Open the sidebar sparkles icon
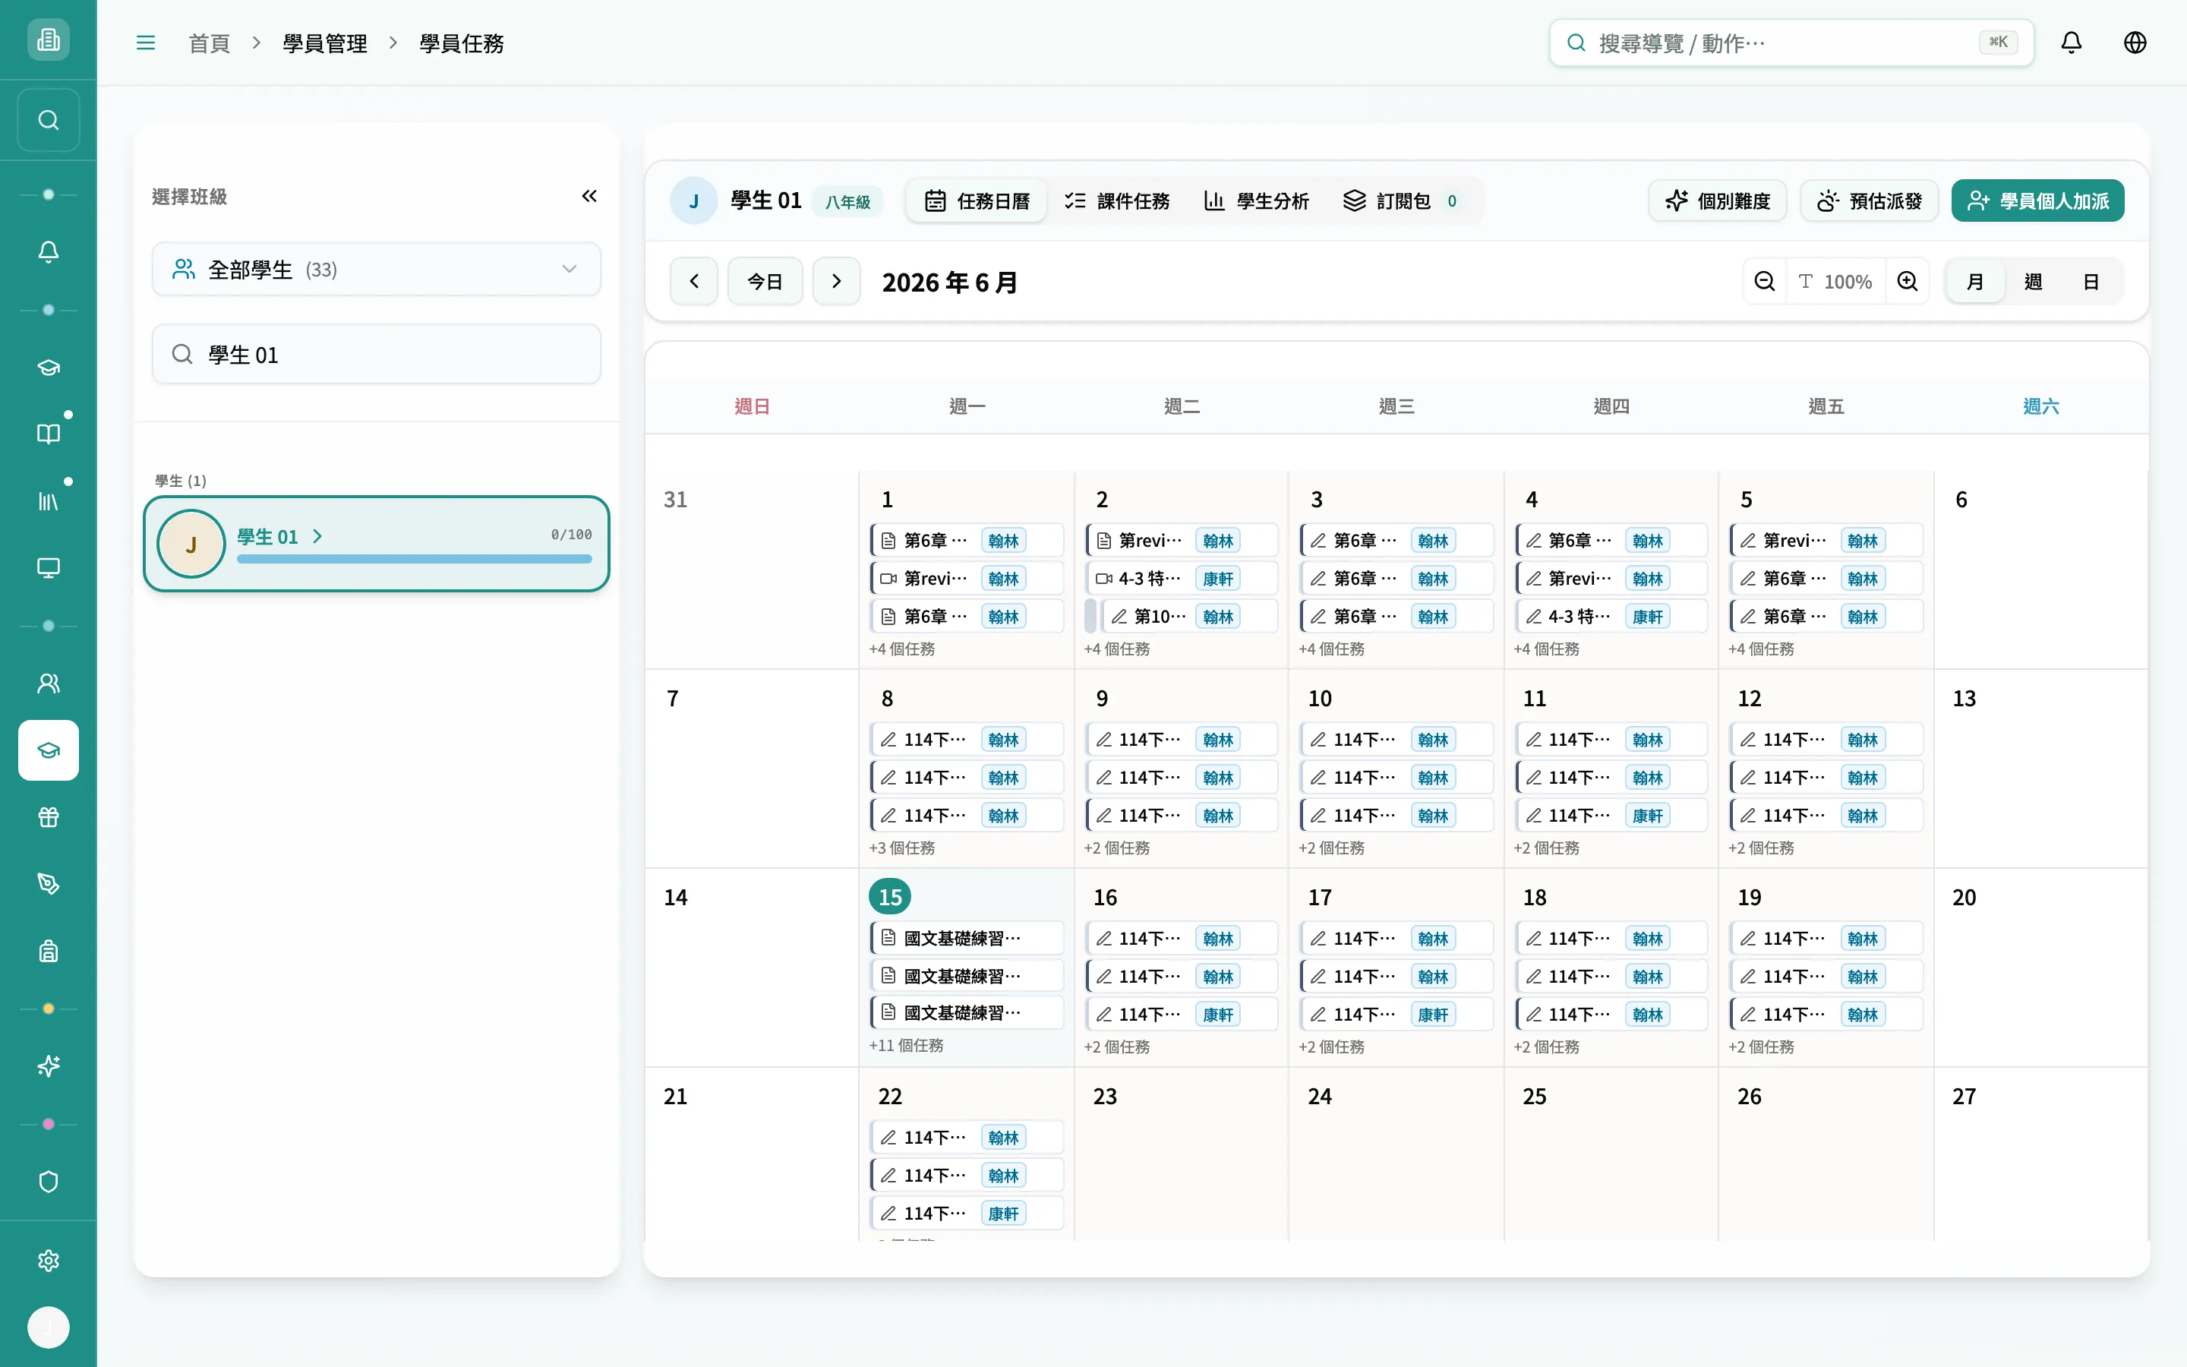 pyautogui.click(x=49, y=1066)
